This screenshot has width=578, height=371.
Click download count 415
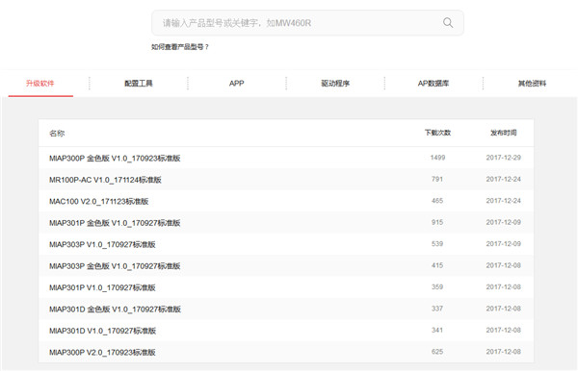pos(437,265)
